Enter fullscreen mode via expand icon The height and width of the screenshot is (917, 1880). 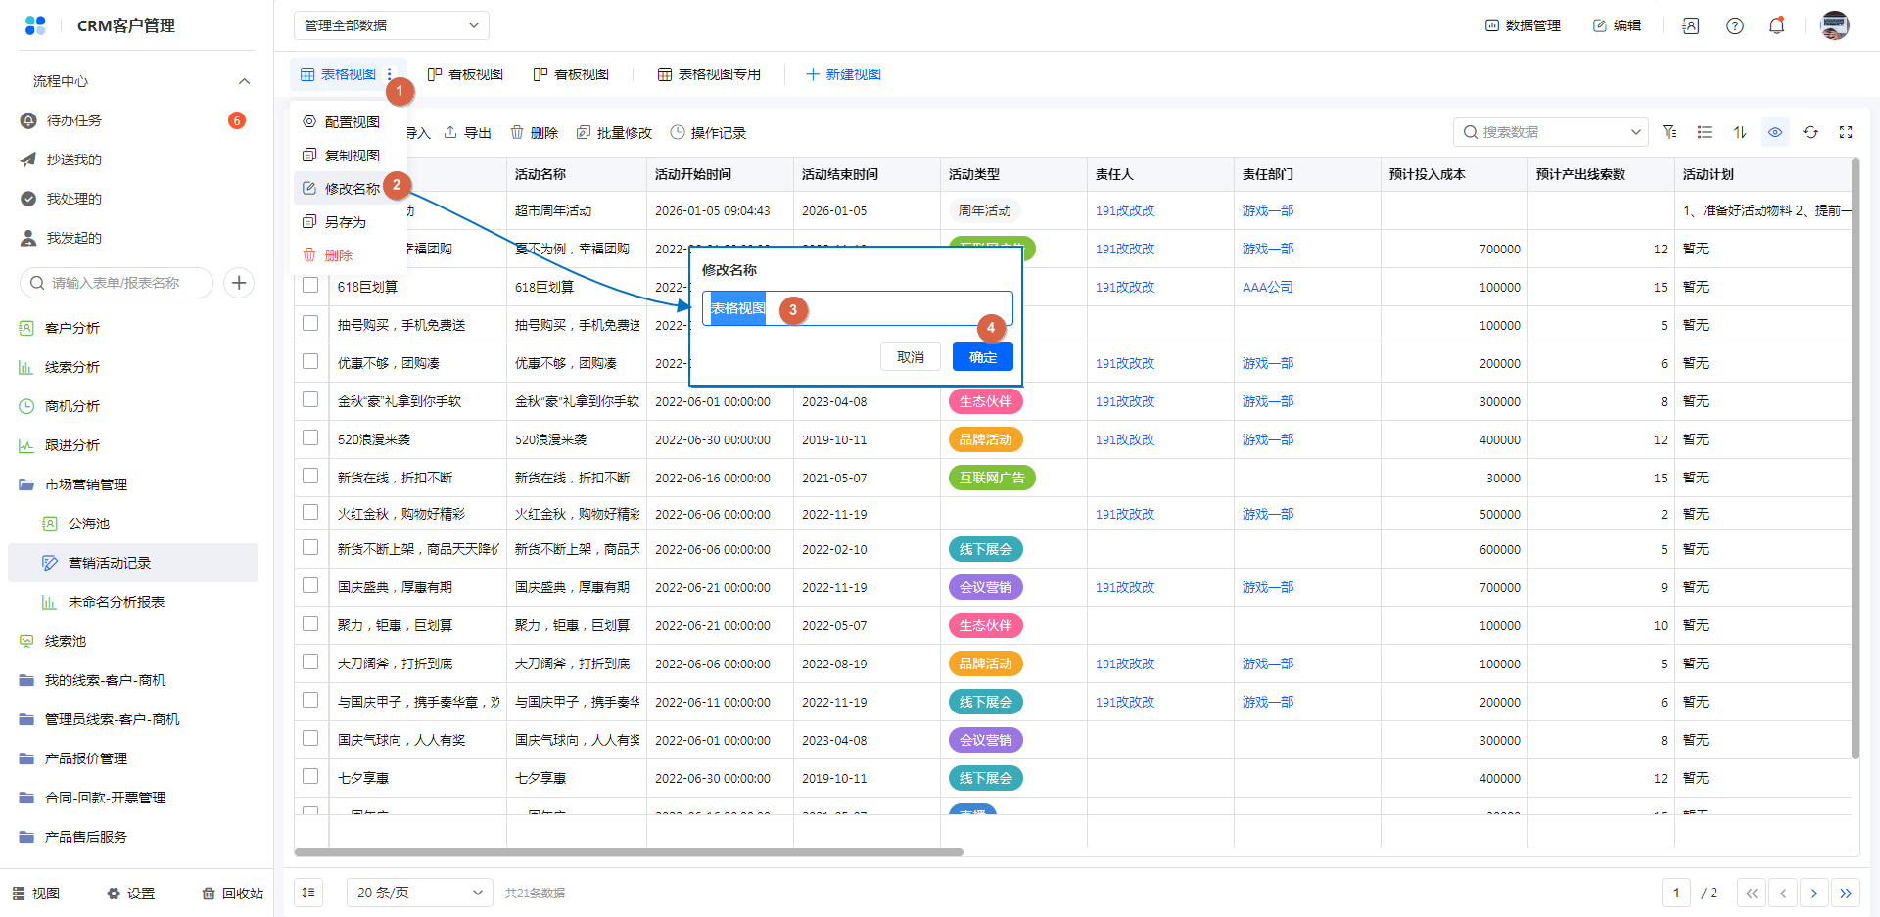point(1846,132)
